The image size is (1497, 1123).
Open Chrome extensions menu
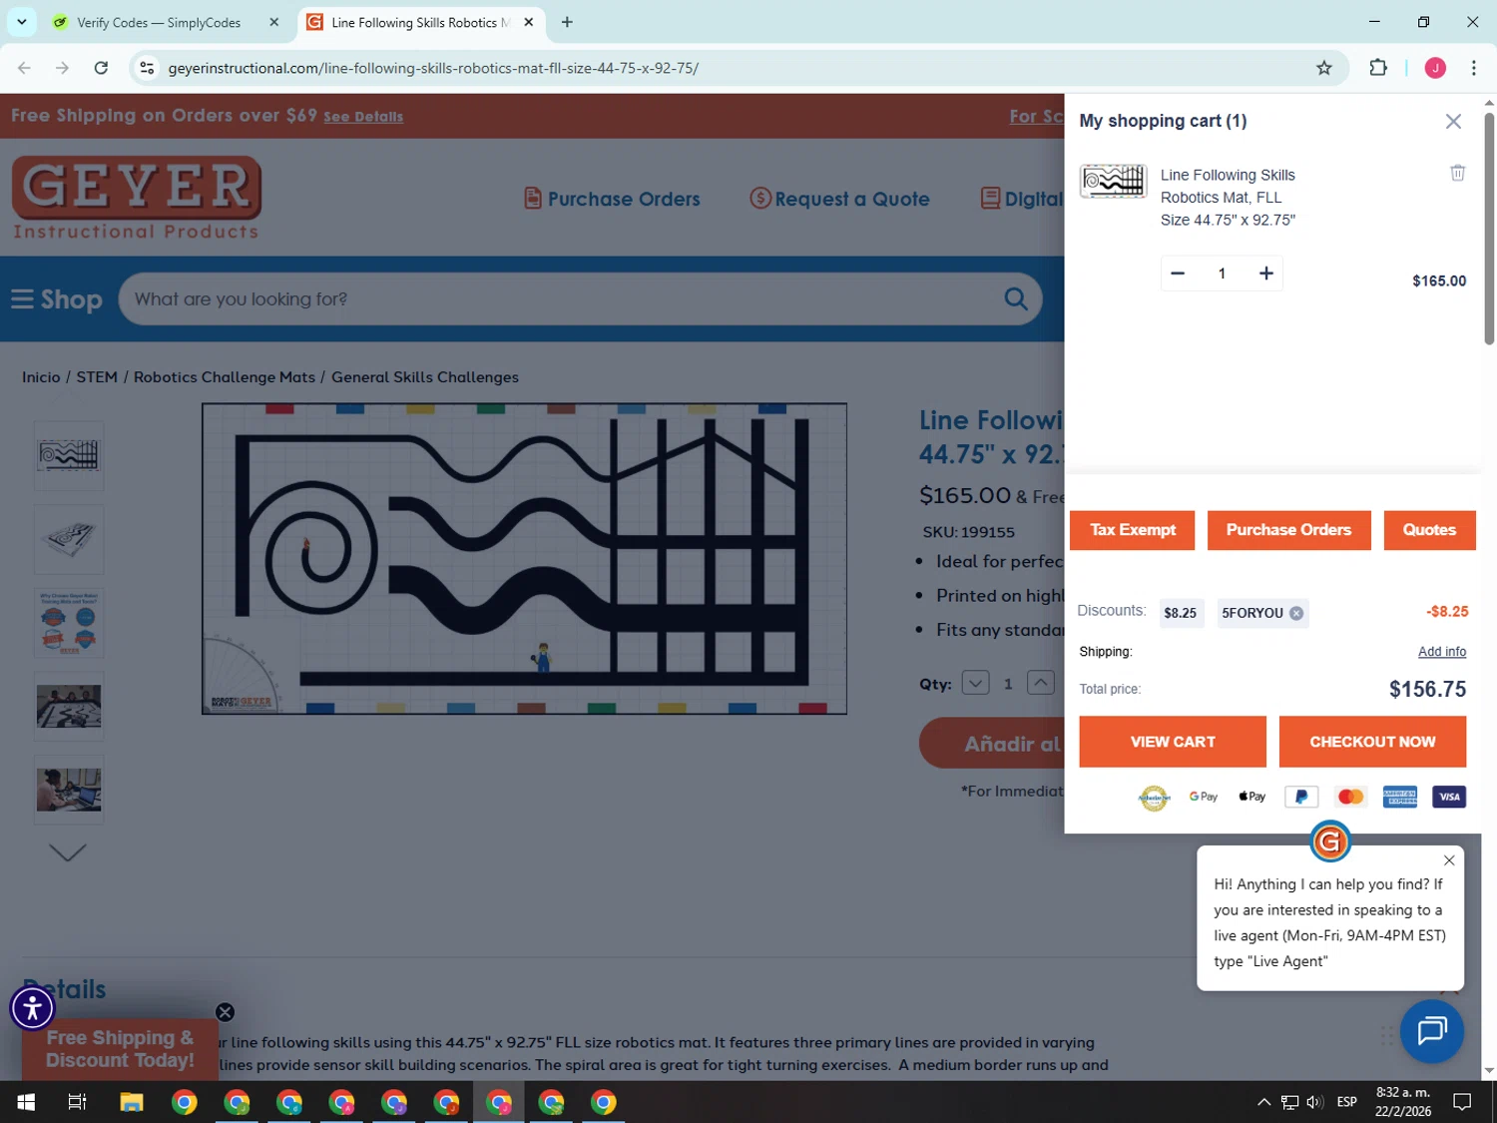coord(1378,68)
